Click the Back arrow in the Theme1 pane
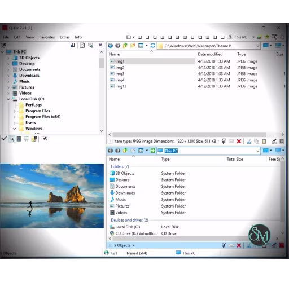This screenshot has width=289, height=282. pyautogui.click(x=111, y=46)
